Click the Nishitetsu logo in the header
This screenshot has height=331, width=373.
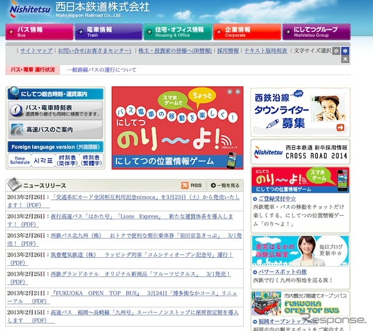tap(30, 9)
